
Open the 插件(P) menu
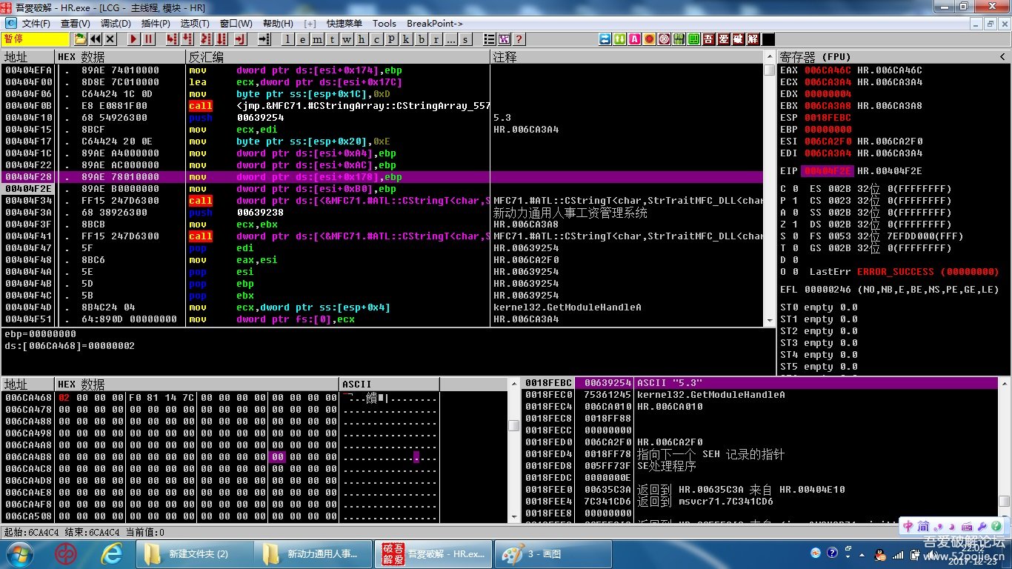click(156, 24)
